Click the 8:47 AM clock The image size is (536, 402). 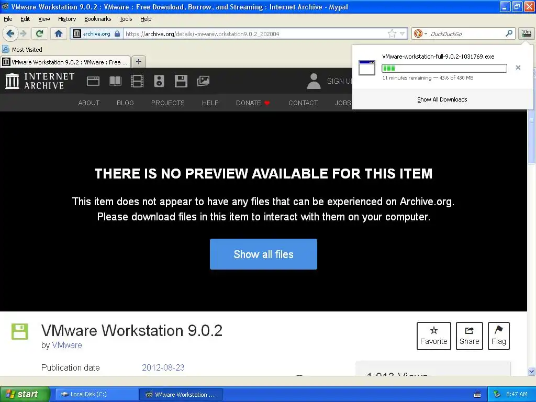coord(517,394)
